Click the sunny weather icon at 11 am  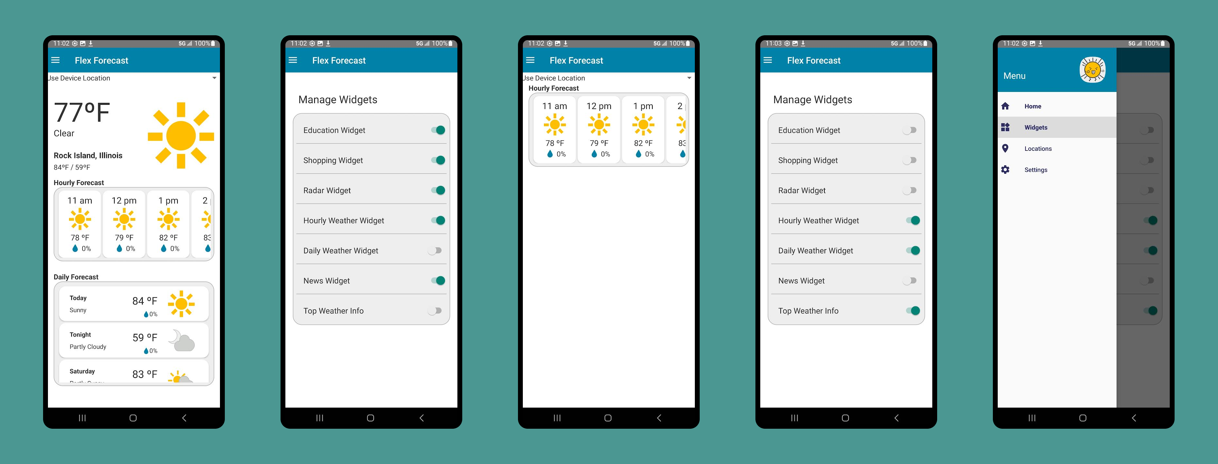[78, 220]
